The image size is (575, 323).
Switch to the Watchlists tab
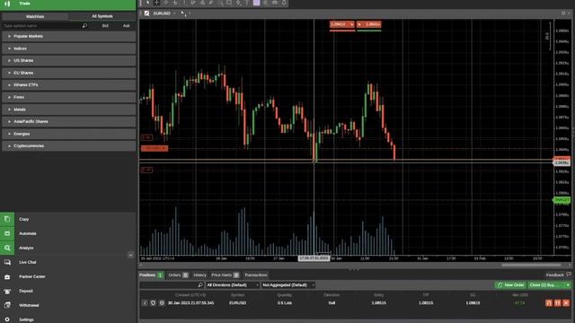(x=35, y=16)
